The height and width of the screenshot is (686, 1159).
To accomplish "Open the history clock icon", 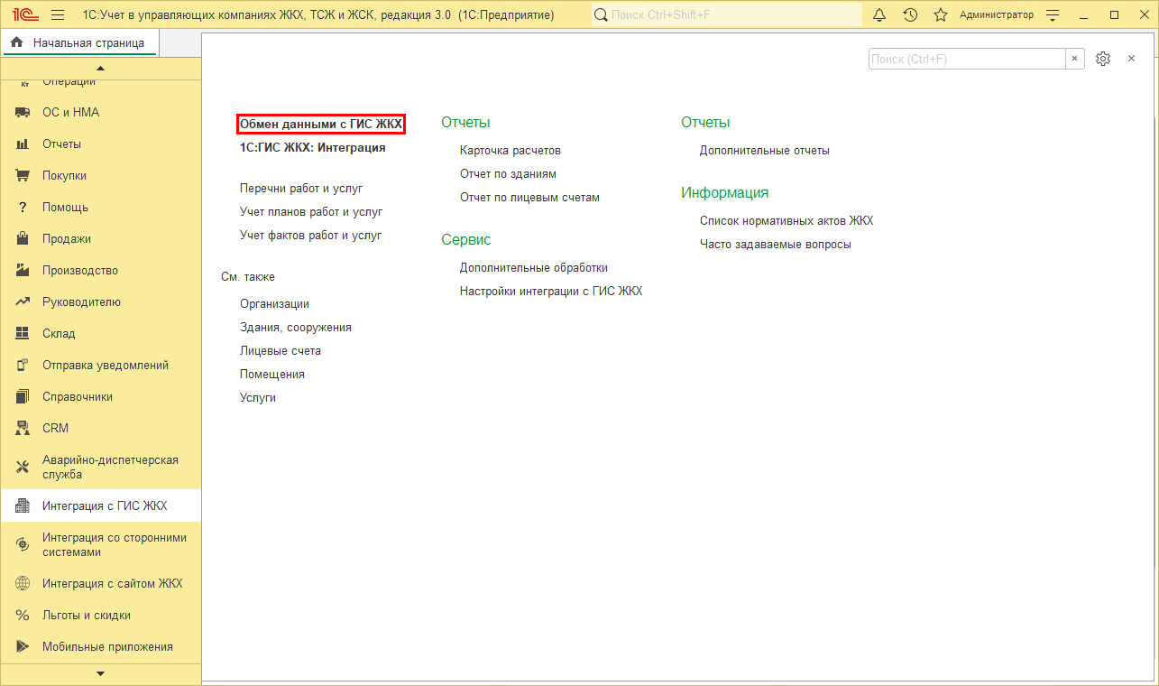I will pyautogui.click(x=910, y=15).
